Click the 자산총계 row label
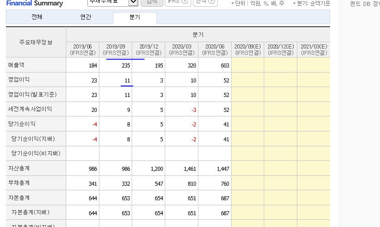 point(19,168)
